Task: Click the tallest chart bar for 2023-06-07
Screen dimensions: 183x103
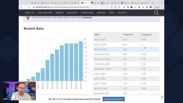Action: [x=81, y=61]
